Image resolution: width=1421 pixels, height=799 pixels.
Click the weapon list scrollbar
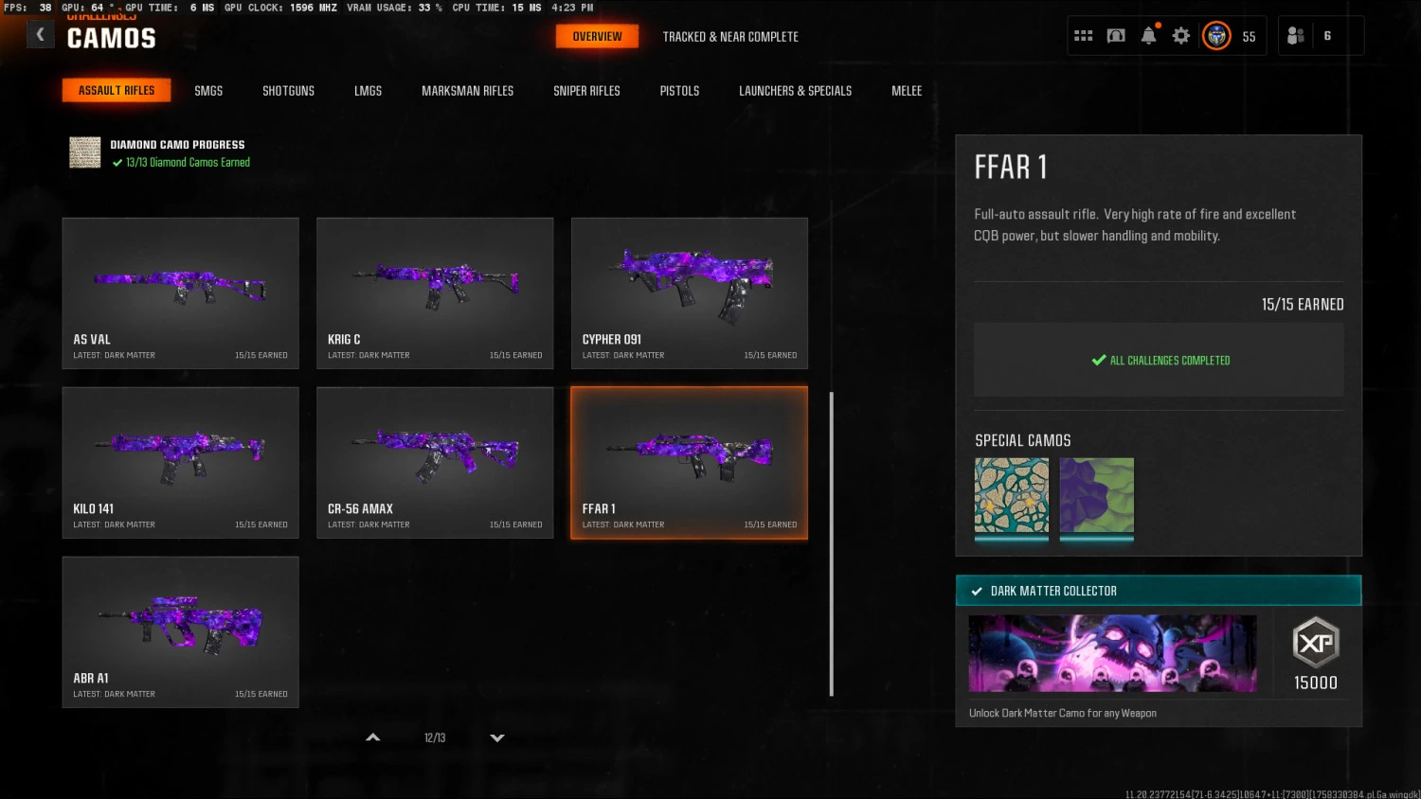(x=832, y=544)
